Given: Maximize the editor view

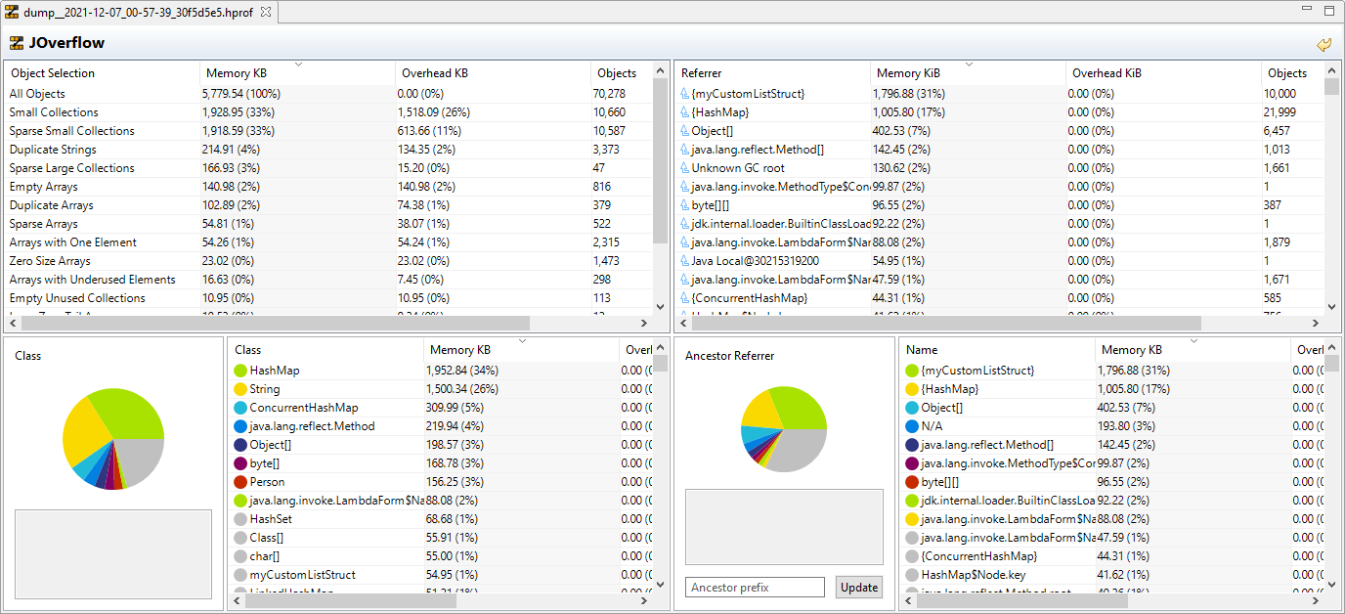Looking at the screenshot, I should pos(1329,10).
